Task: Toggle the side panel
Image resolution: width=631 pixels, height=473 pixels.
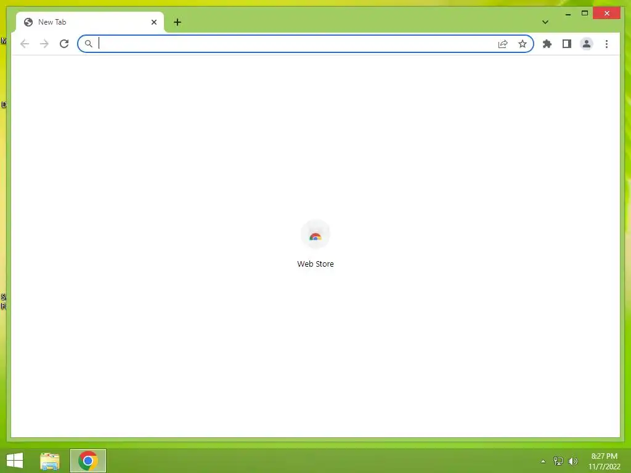Action: click(x=567, y=44)
